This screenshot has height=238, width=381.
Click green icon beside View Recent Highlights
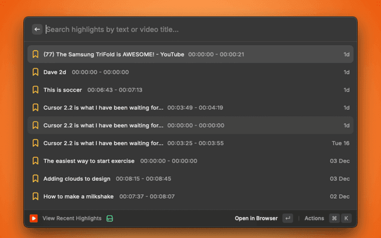tap(110, 218)
